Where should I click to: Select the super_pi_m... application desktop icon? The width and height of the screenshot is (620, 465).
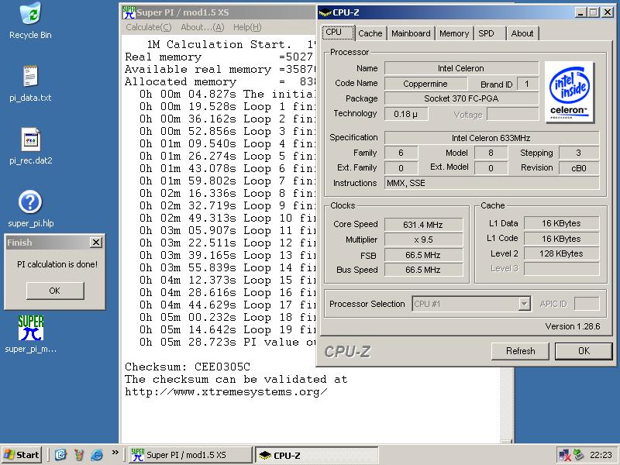[x=30, y=334]
